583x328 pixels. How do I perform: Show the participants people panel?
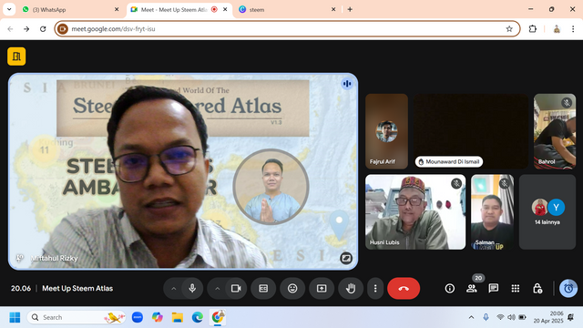coord(472,288)
